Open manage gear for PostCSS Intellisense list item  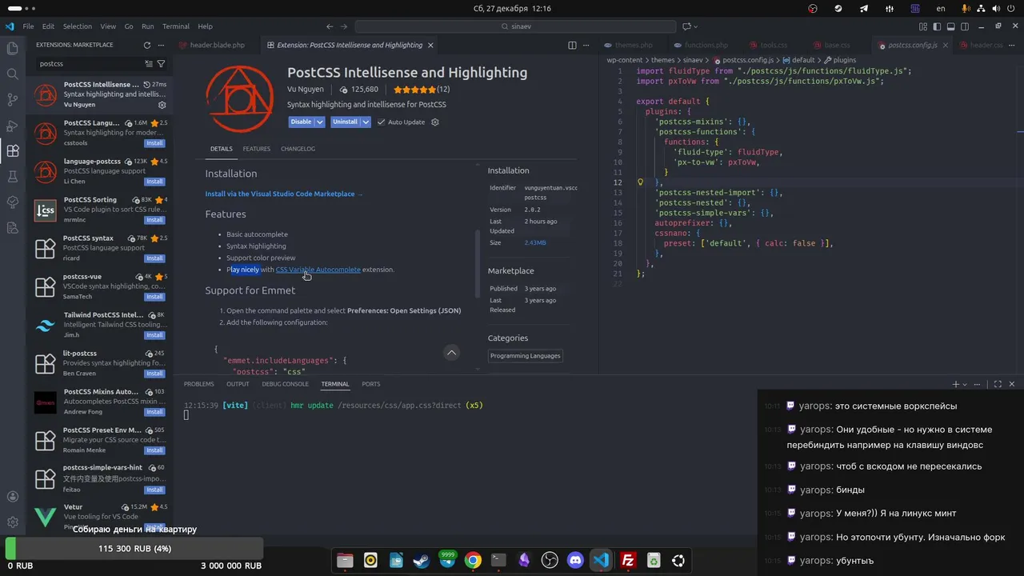(162, 105)
